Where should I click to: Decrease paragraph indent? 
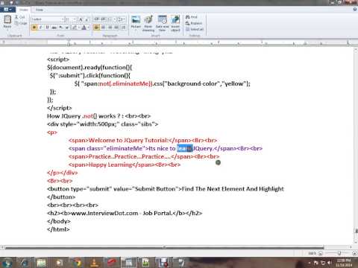tap(97, 19)
